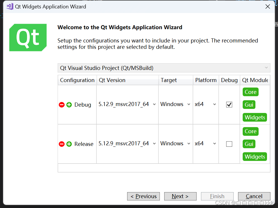This screenshot has width=278, height=208.
Task: Click the green Qt logo
Action: pos(28,38)
